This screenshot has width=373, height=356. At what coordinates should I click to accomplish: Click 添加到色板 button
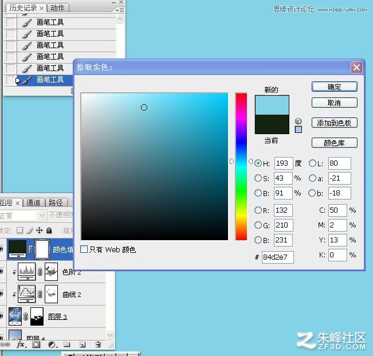(334, 123)
